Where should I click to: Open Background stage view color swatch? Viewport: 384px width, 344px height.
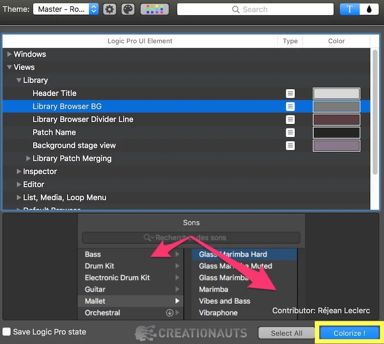point(337,145)
